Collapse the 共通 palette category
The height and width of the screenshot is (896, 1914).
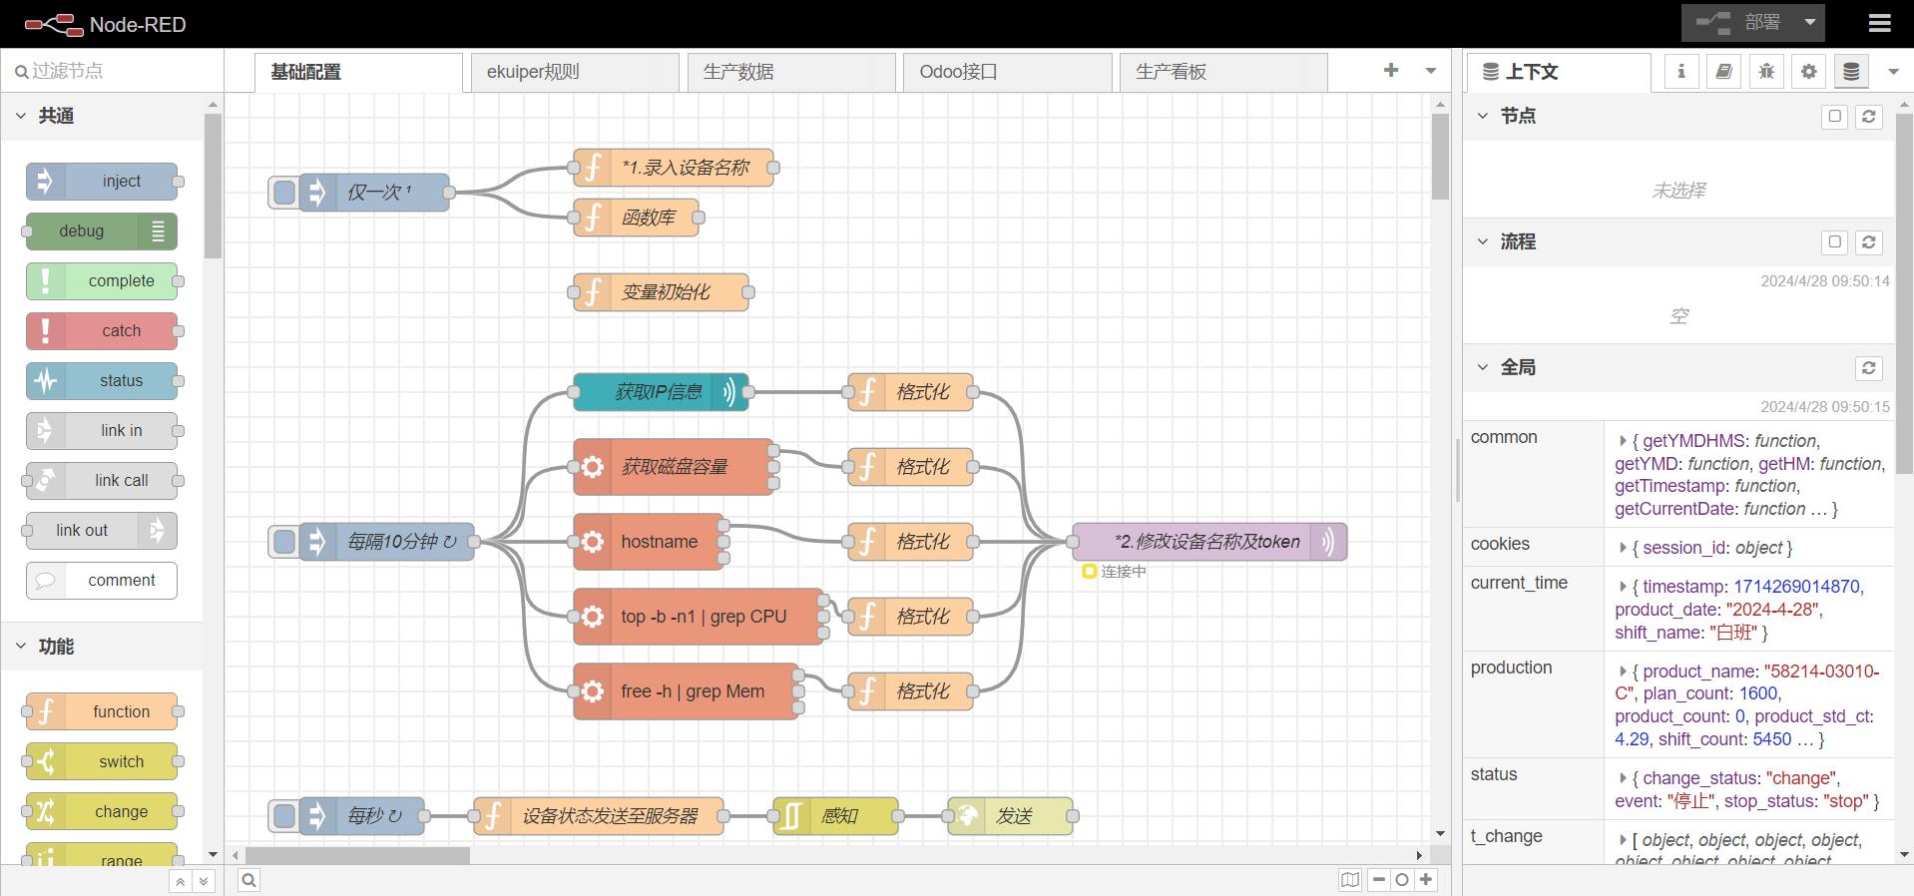point(21,116)
